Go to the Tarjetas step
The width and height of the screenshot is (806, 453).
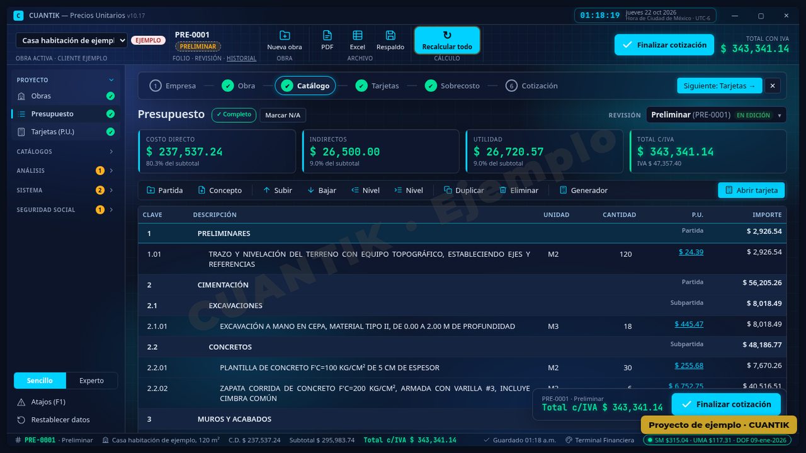[377, 86]
